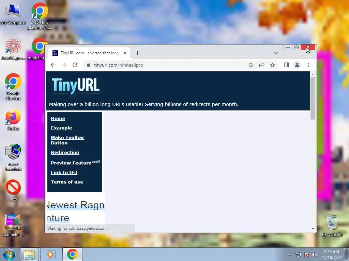Open the DataWagon desktop shortcut
This screenshot has height=261, width=349.
13,49
